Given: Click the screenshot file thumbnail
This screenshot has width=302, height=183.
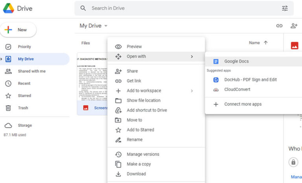Looking at the screenshot, I should pyautogui.click(x=92, y=79).
